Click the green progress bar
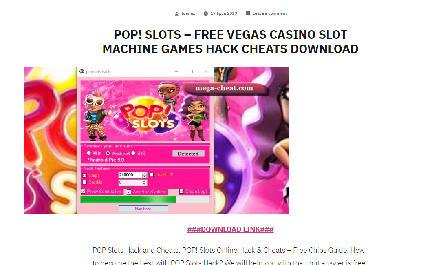This screenshot has height=265, width=443. (145, 200)
